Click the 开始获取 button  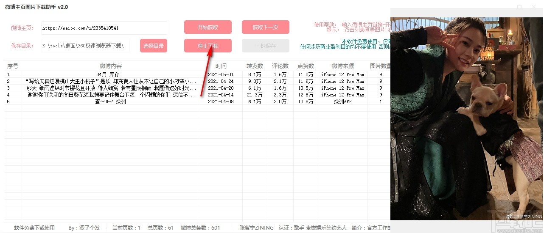tap(208, 27)
